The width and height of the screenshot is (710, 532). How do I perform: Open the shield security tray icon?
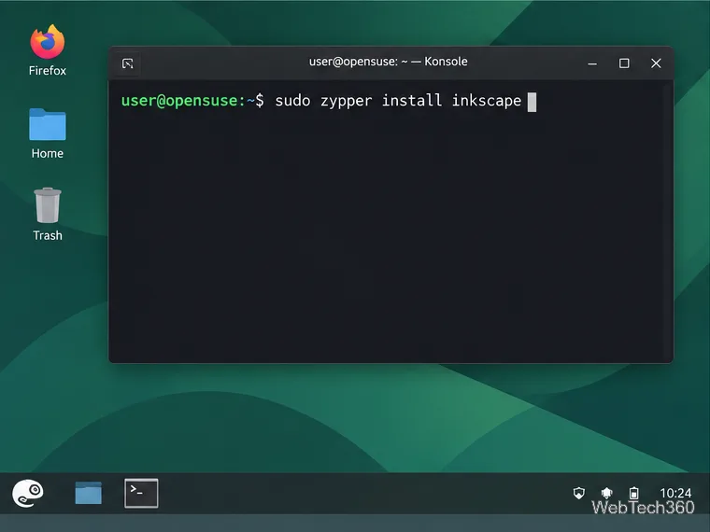[578, 493]
